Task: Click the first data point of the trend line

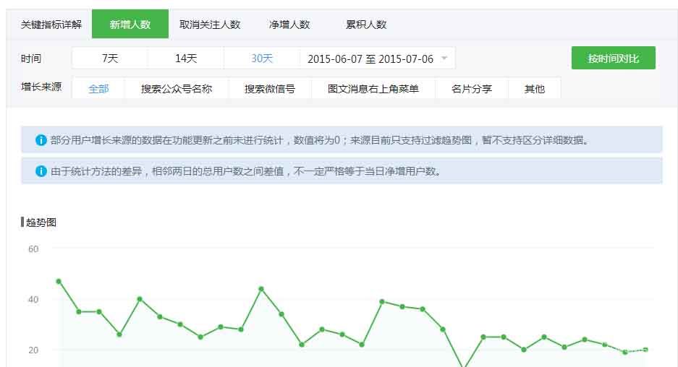Action: coord(59,282)
